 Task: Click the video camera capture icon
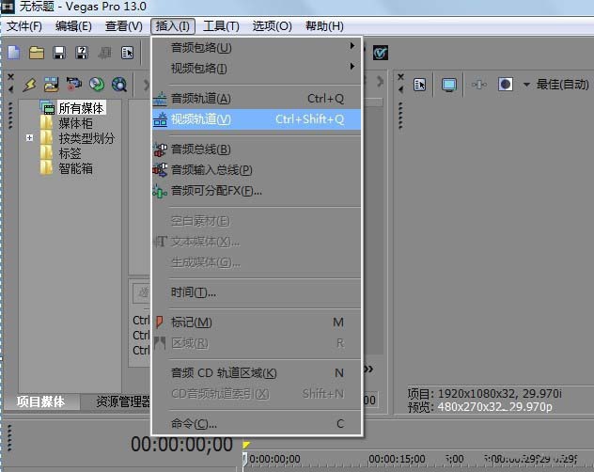point(74,85)
